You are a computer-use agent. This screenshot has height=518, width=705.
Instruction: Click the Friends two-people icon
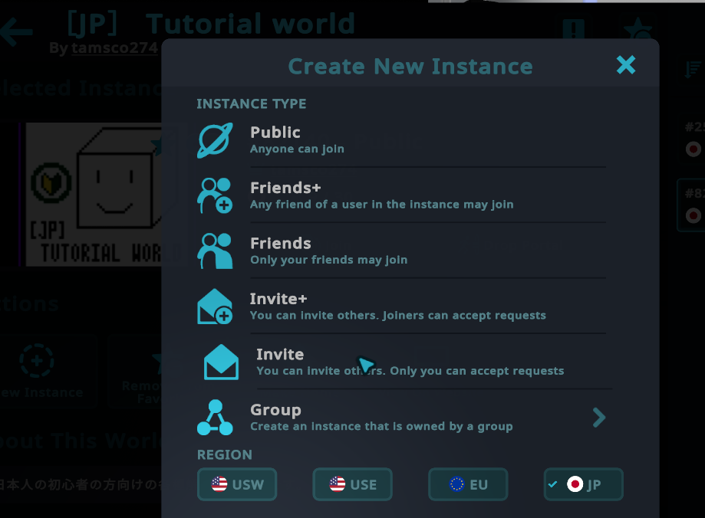215,251
